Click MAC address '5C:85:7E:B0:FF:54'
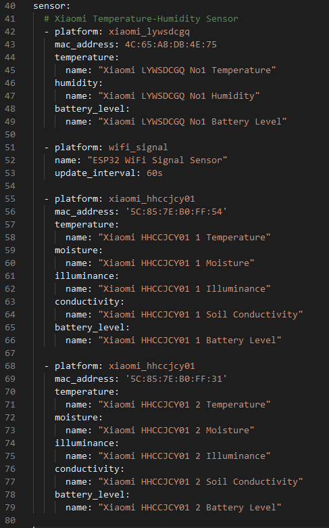 pyautogui.click(x=176, y=212)
